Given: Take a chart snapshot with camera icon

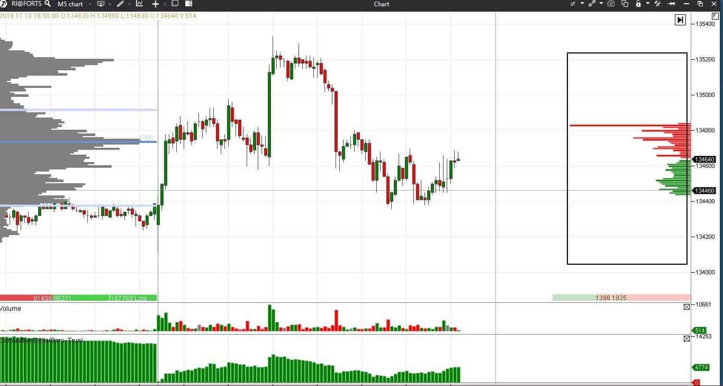Looking at the screenshot, I should 611,4.
